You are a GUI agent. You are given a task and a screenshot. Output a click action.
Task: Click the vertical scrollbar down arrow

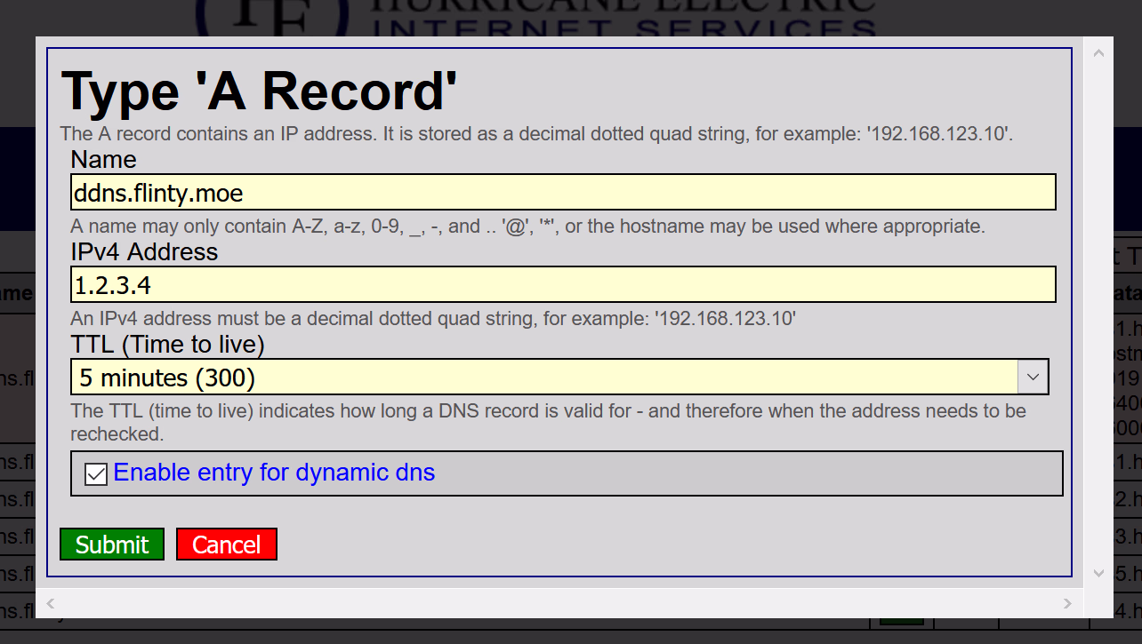[1098, 573]
